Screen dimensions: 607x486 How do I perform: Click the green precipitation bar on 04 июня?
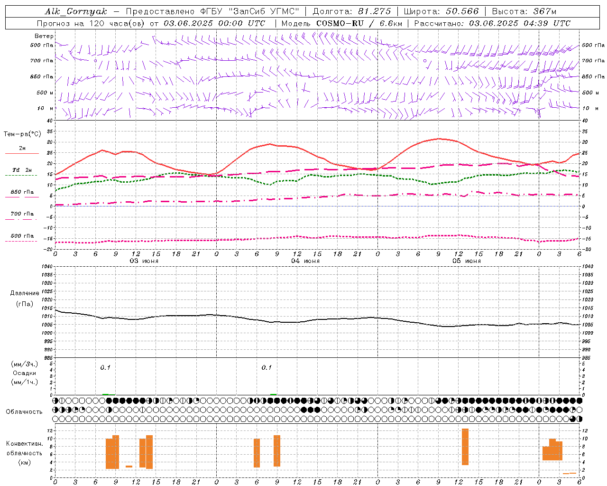274,394
